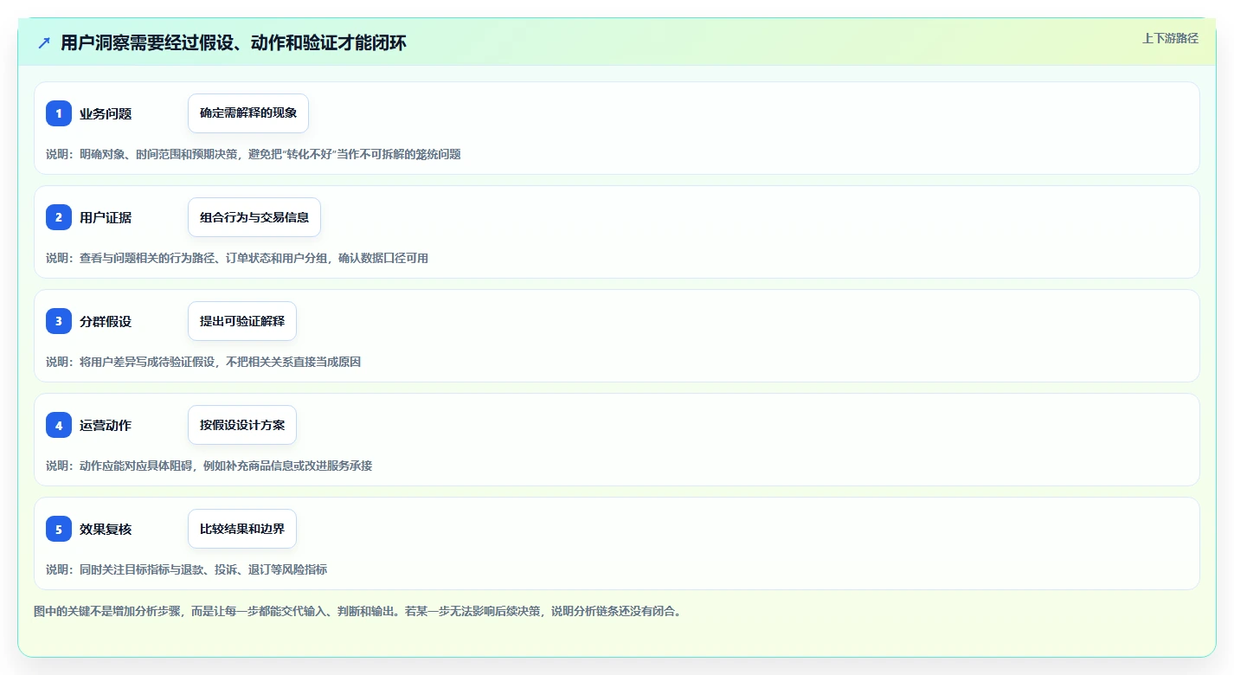This screenshot has width=1234, height=675.
Task: Click the 提出可验证解释 pill
Action: [x=242, y=321]
